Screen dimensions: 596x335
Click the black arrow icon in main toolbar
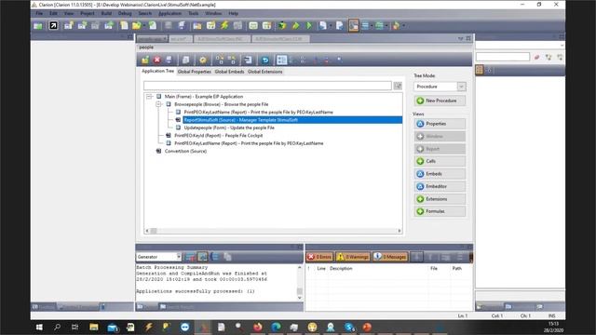point(53,25)
